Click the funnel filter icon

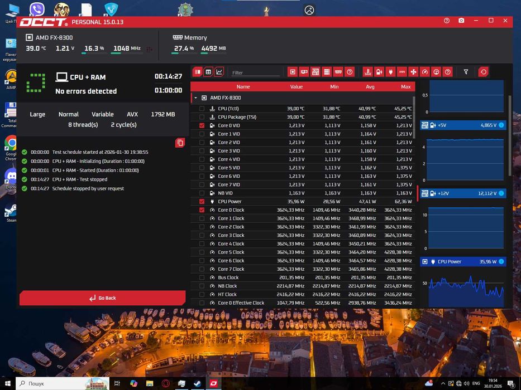(466, 72)
